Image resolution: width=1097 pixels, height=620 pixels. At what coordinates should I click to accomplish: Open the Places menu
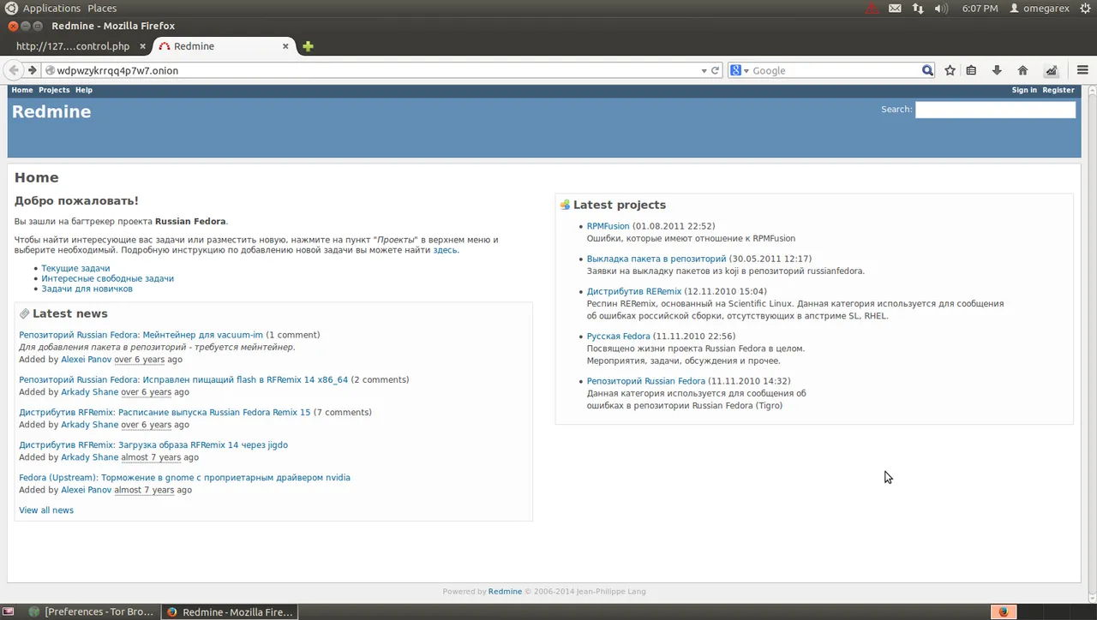(x=102, y=9)
